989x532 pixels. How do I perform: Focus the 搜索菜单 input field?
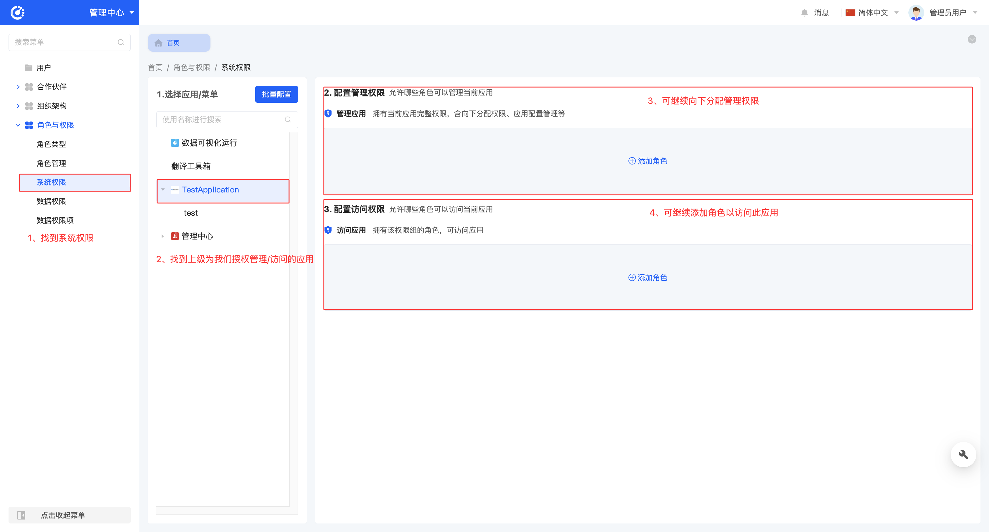click(69, 42)
